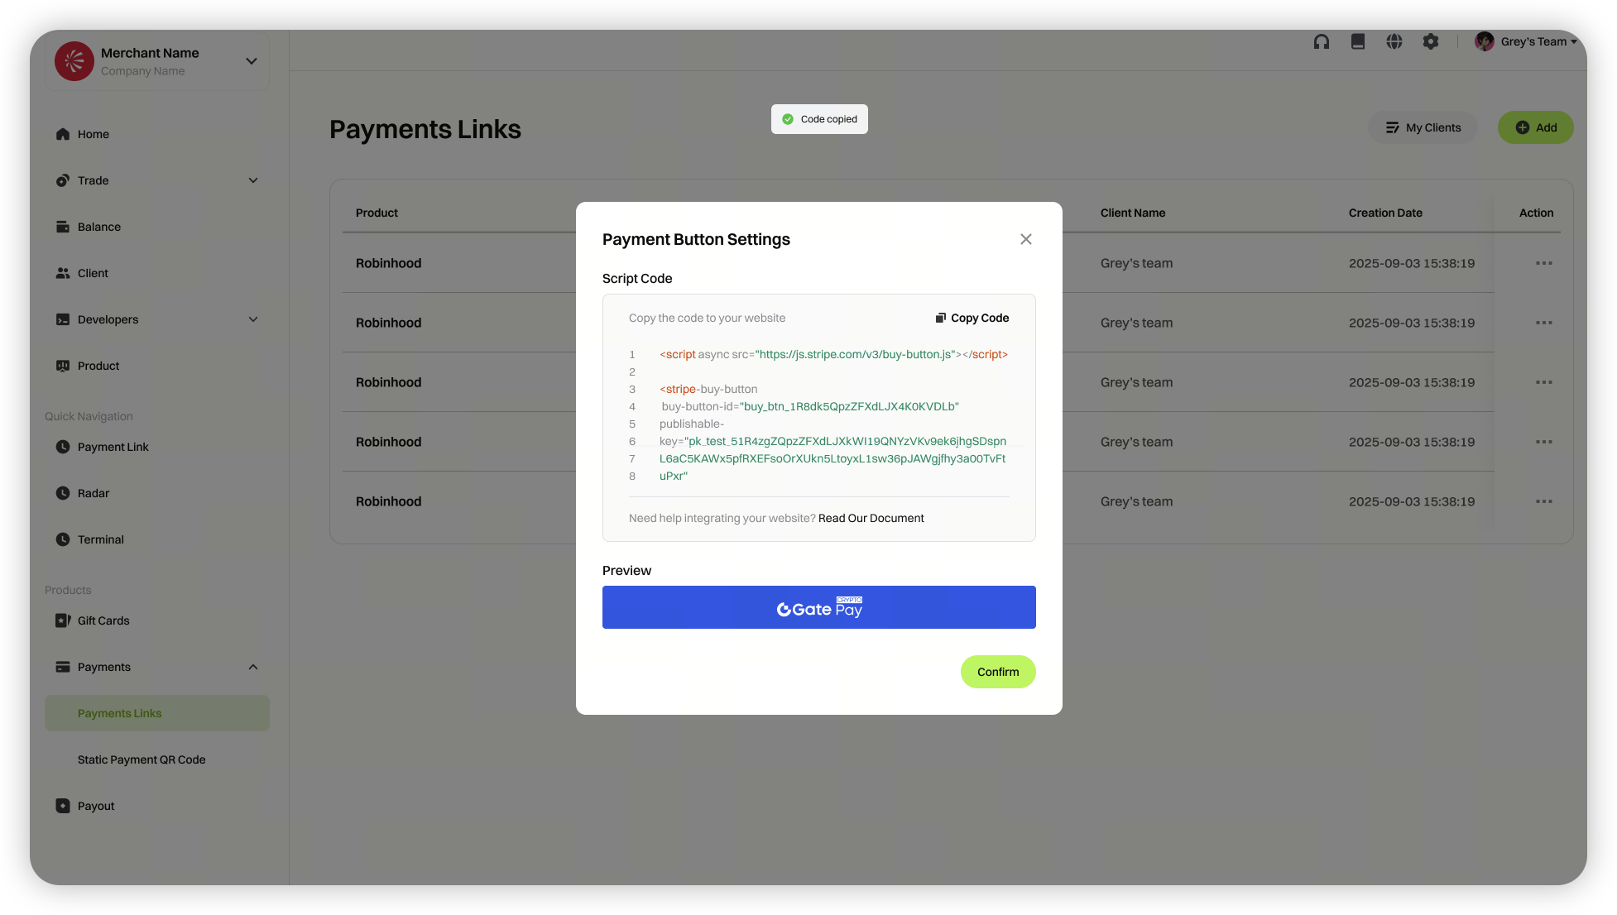Open three-dot actions for first Robinhood row

[x=1544, y=263]
